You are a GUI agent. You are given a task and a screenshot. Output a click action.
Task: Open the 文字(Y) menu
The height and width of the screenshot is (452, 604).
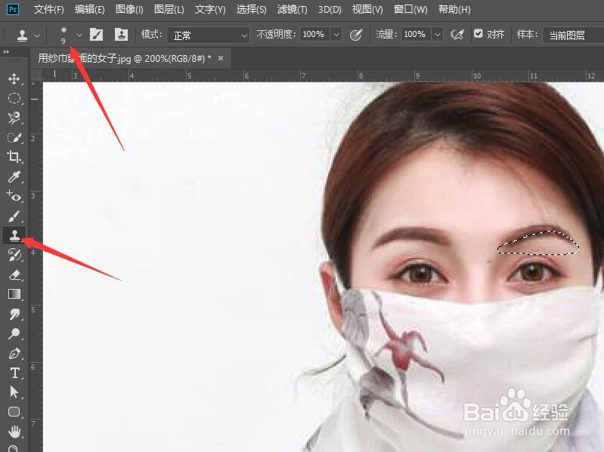(x=210, y=10)
